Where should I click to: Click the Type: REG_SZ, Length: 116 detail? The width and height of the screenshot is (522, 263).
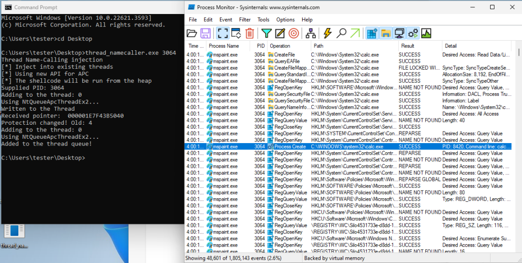[x=477, y=225]
